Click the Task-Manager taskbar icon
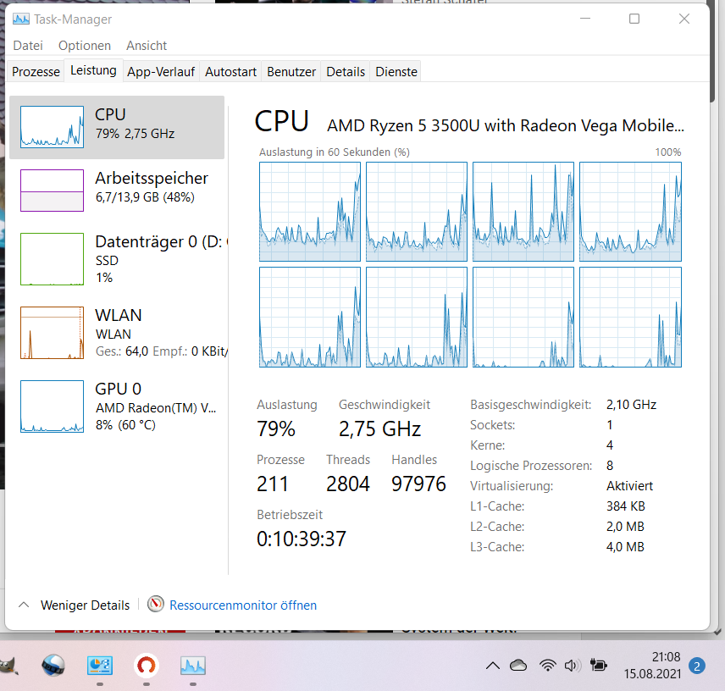This screenshot has height=691, width=725. click(x=193, y=666)
